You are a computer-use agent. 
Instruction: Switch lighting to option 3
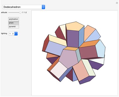[x=16, y=34]
